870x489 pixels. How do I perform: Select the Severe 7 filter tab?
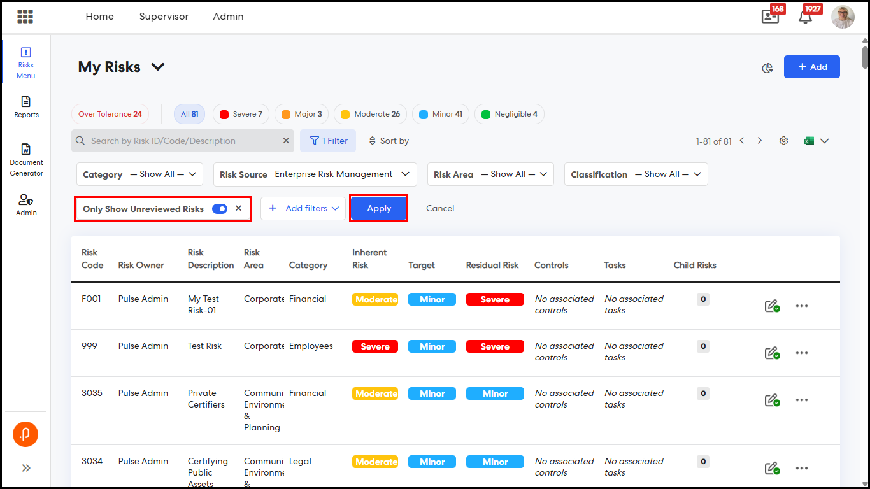pyautogui.click(x=241, y=114)
